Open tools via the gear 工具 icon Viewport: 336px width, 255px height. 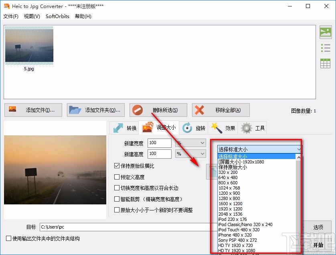247,128
